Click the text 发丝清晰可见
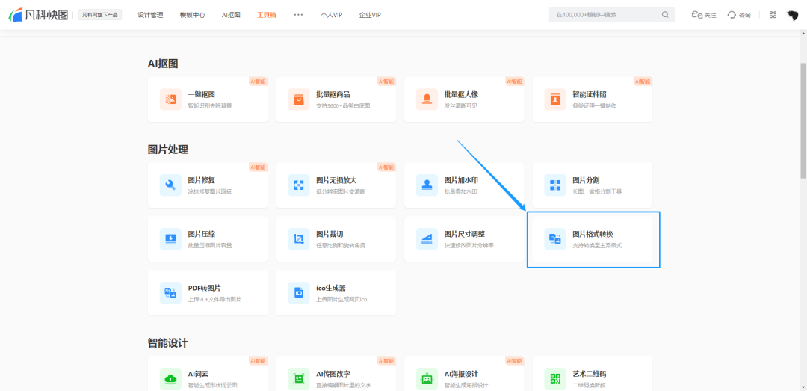 [x=460, y=105]
